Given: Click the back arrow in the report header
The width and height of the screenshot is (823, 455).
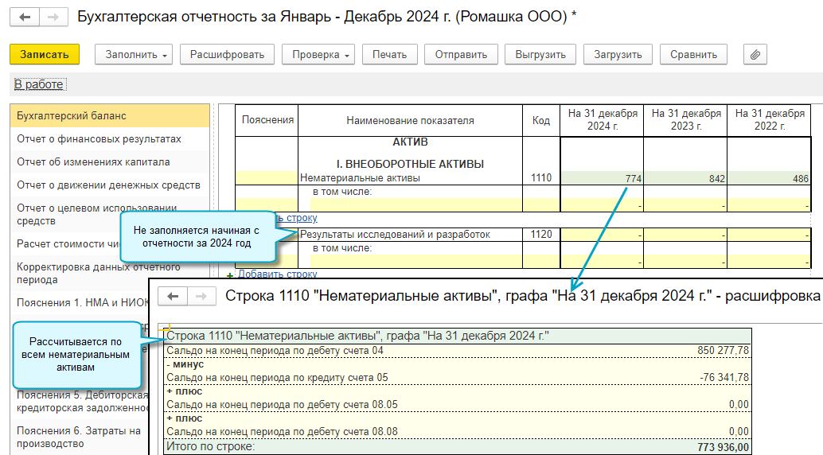Looking at the screenshot, I should click(25, 17).
